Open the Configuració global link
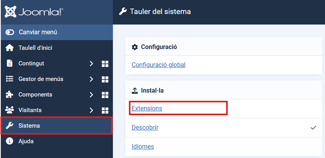The width and height of the screenshot is (325, 158). [158, 65]
